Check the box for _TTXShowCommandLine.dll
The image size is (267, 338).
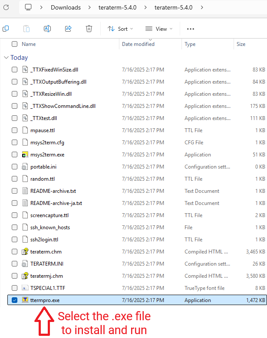(14, 106)
